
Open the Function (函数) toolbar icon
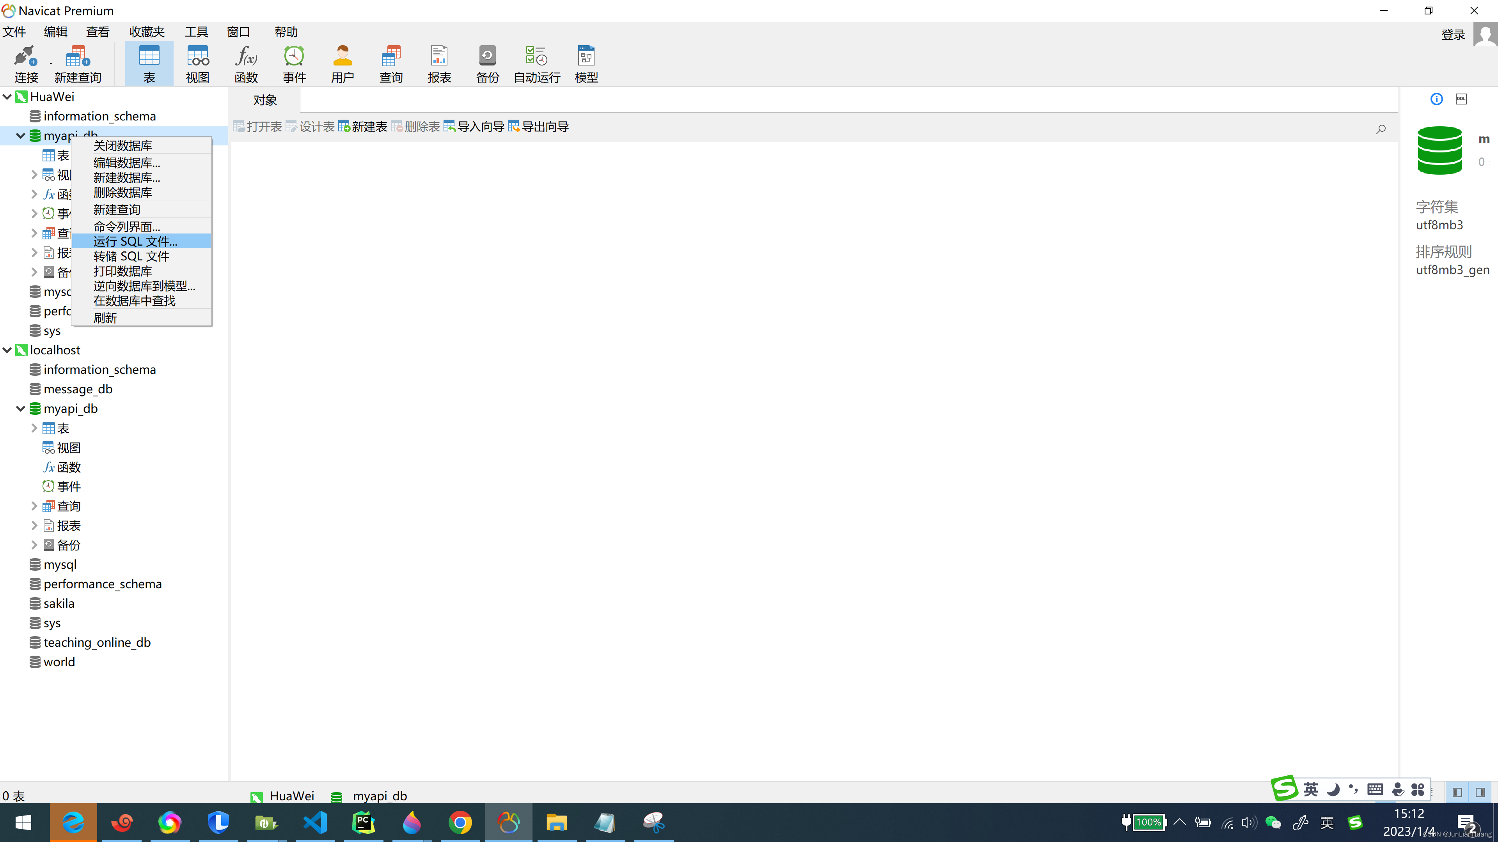click(246, 64)
